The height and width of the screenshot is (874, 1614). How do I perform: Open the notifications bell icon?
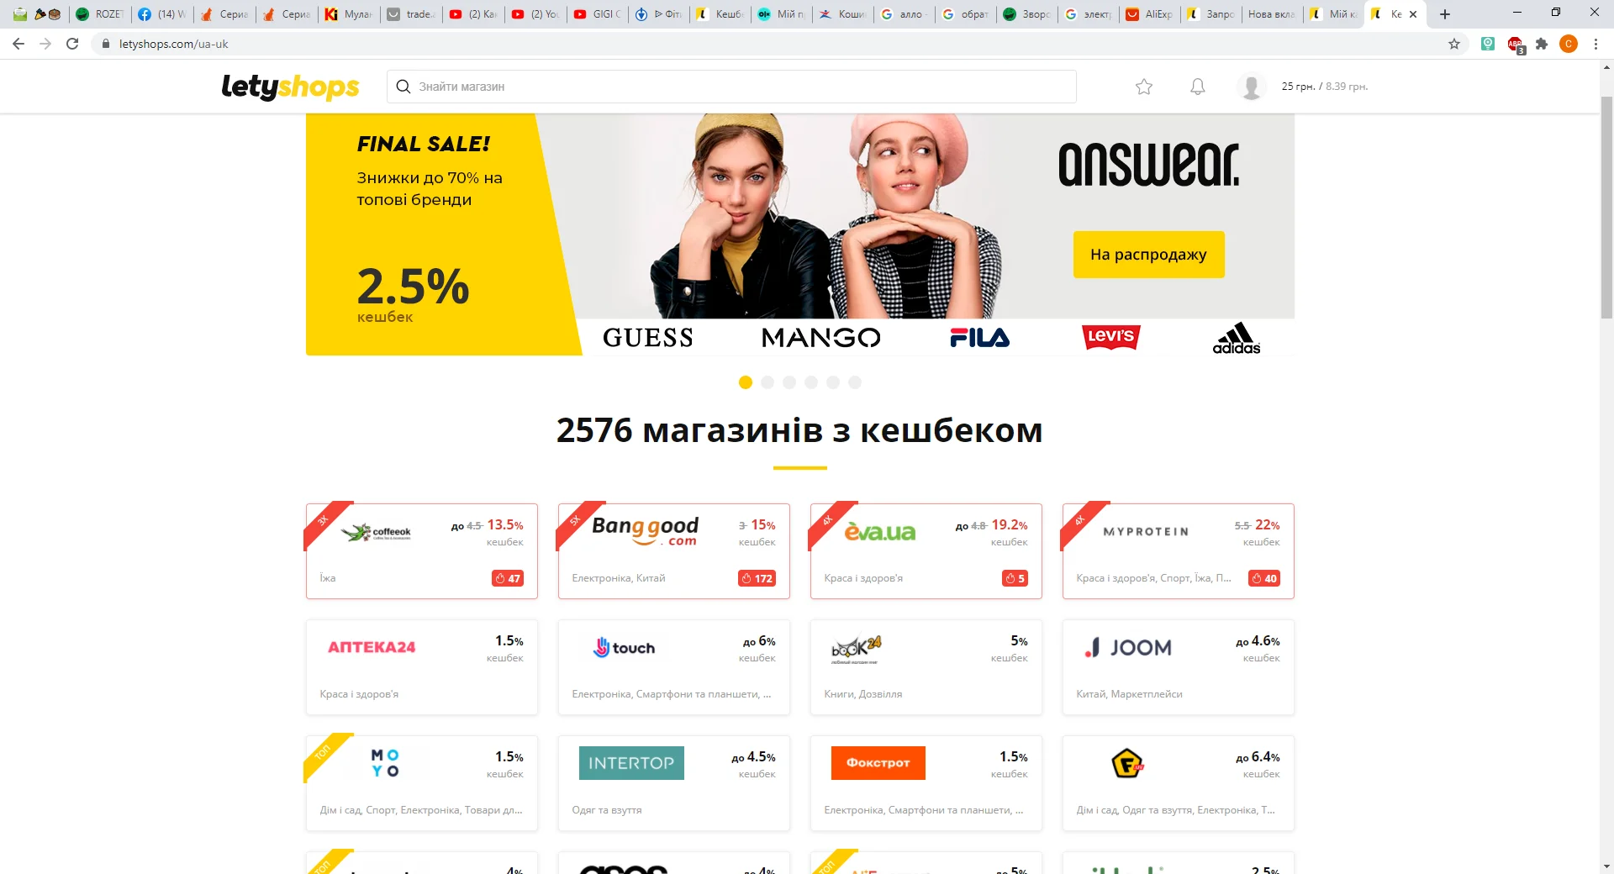(1197, 87)
